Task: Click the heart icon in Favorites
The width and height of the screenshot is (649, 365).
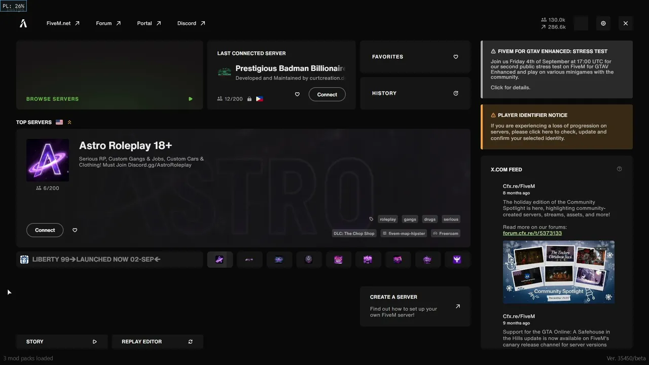Action: coord(456,57)
